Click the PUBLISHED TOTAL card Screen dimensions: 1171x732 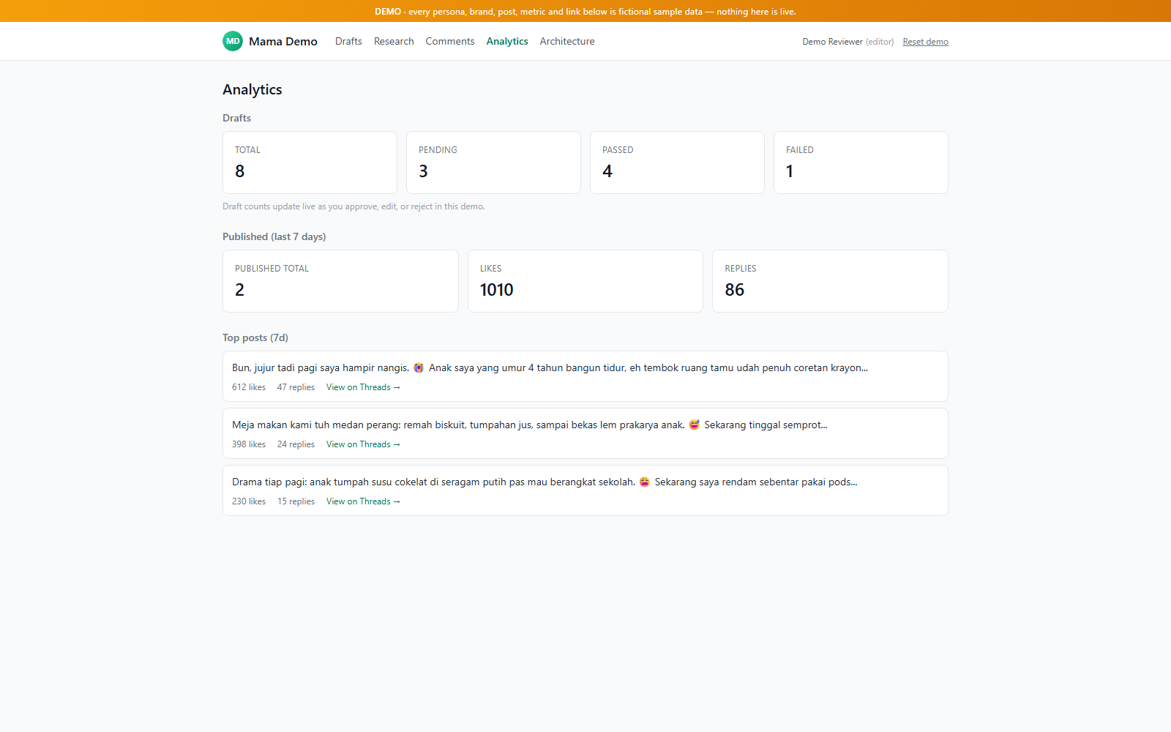click(340, 281)
